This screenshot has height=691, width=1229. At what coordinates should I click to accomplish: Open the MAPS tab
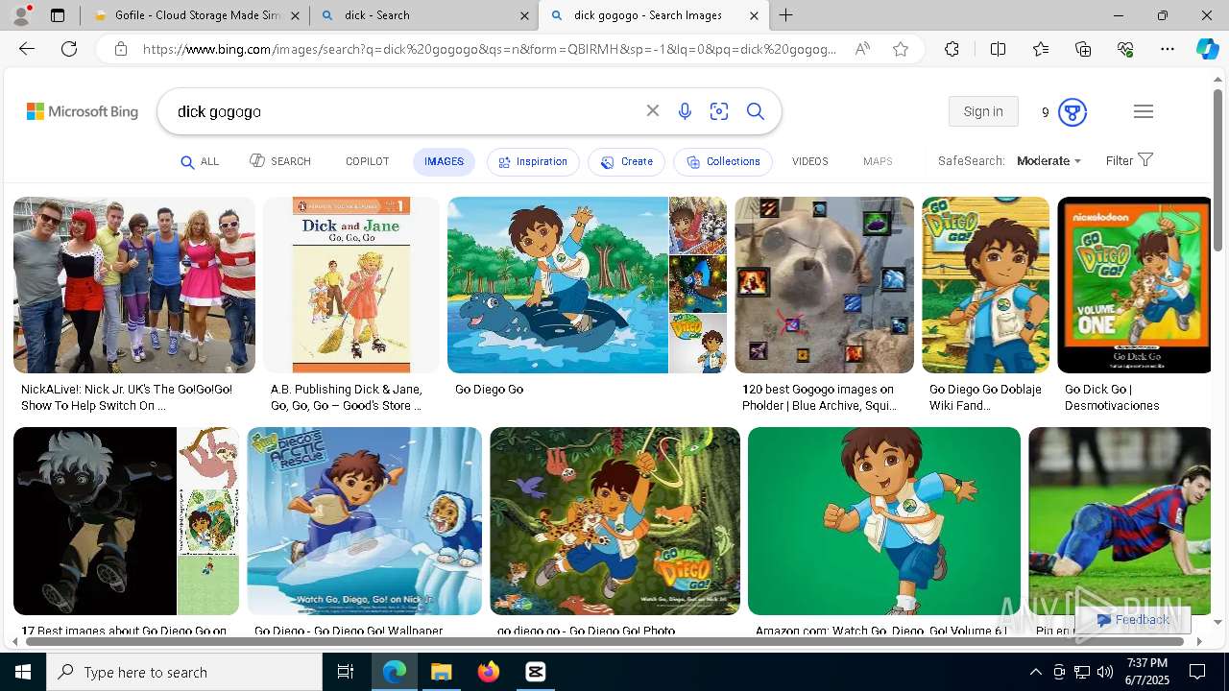pyautogui.click(x=878, y=161)
